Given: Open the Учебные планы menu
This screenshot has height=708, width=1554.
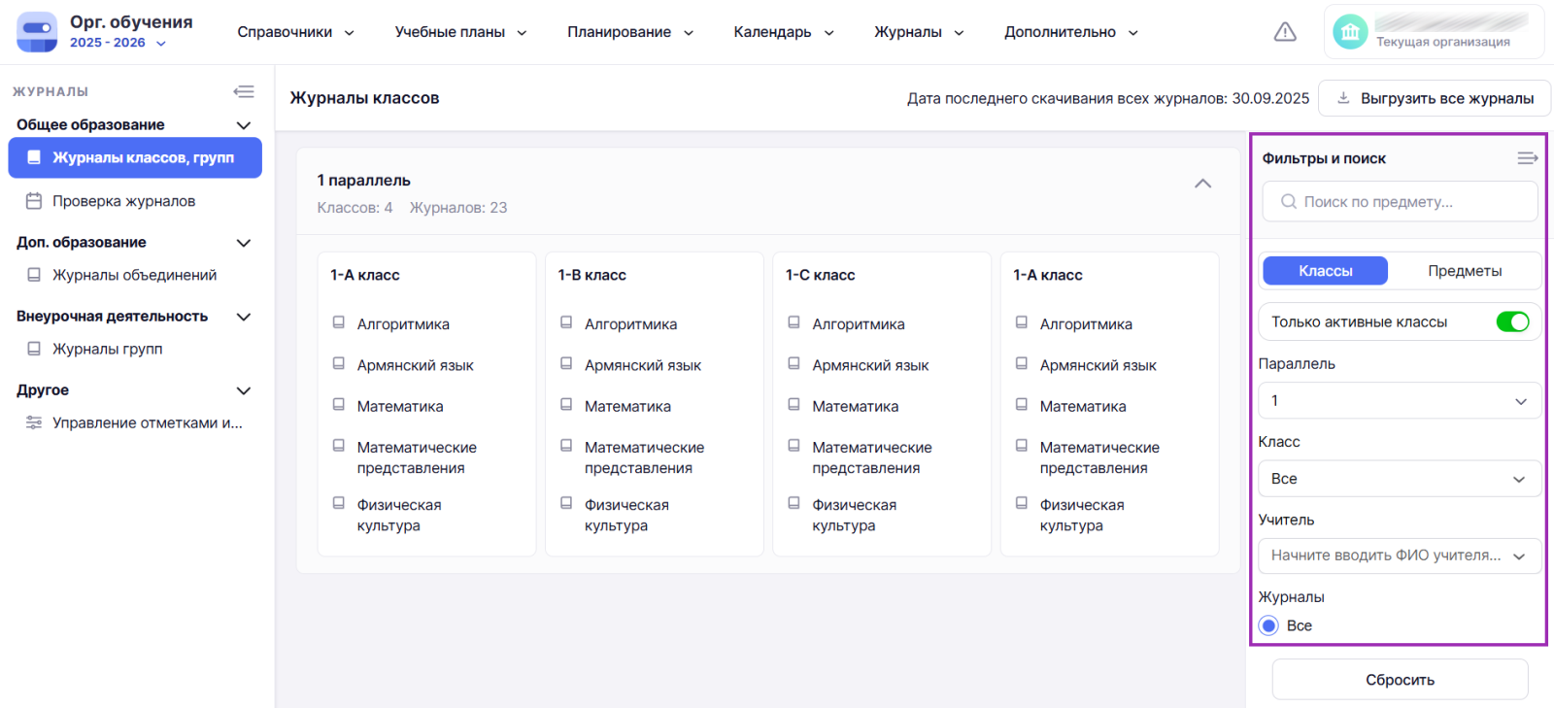Looking at the screenshot, I should (x=459, y=32).
